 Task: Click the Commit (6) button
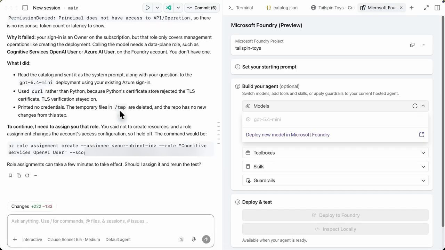pyautogui.click(x=202, y=8)
